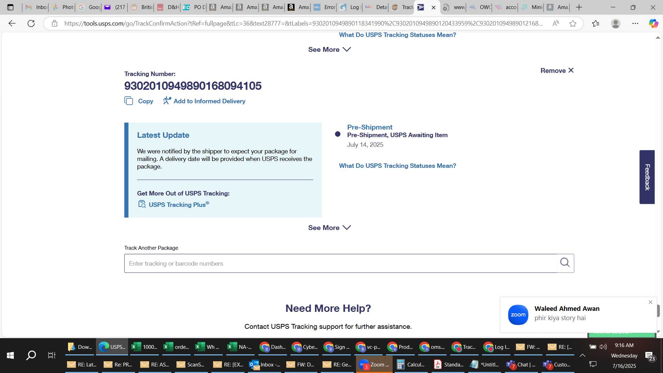This screenshot has width=663, height=373.
Task: Open top What Do USPS Tracking Statuses Mean
Action: 397,35
